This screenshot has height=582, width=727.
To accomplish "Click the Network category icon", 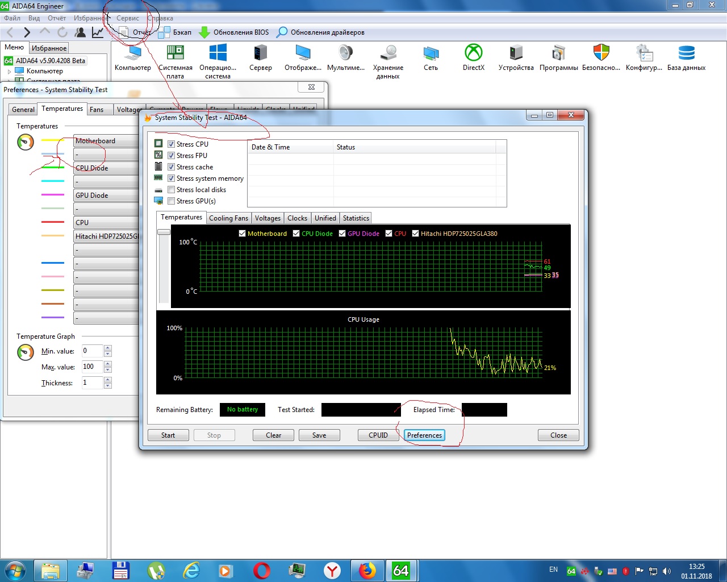I will (431, 53).
